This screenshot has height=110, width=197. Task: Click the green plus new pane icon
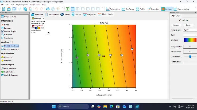point(68,9)
